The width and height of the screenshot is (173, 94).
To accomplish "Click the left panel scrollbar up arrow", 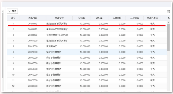I will pyautogui.click(x=2, y=12).
